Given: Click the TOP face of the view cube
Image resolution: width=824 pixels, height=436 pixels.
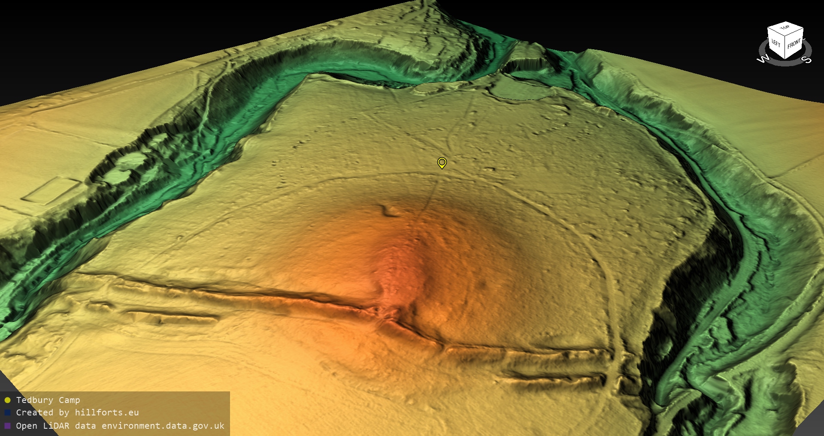Looking at the screenshot, I should [x=785, y=28].
